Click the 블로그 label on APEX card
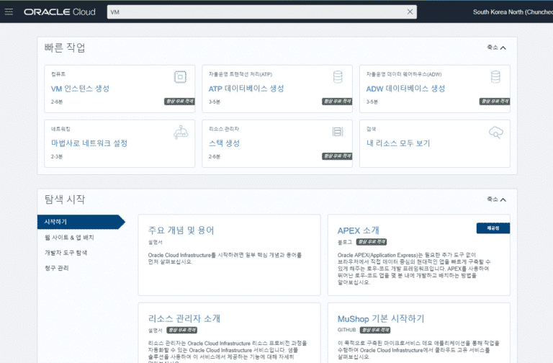This screenshot has width=553, height=363. (x=345, y=242)
